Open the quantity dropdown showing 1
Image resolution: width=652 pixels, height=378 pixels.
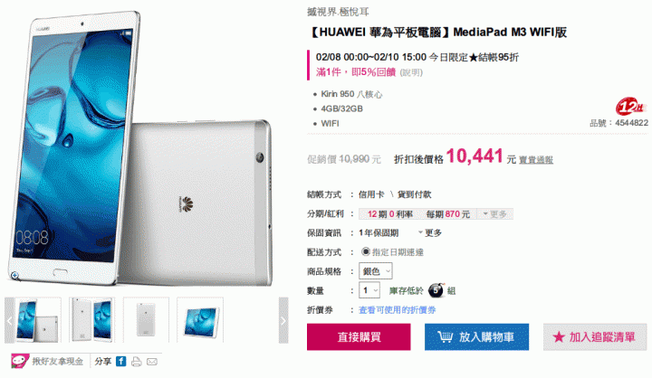click(x=369, y=290)
